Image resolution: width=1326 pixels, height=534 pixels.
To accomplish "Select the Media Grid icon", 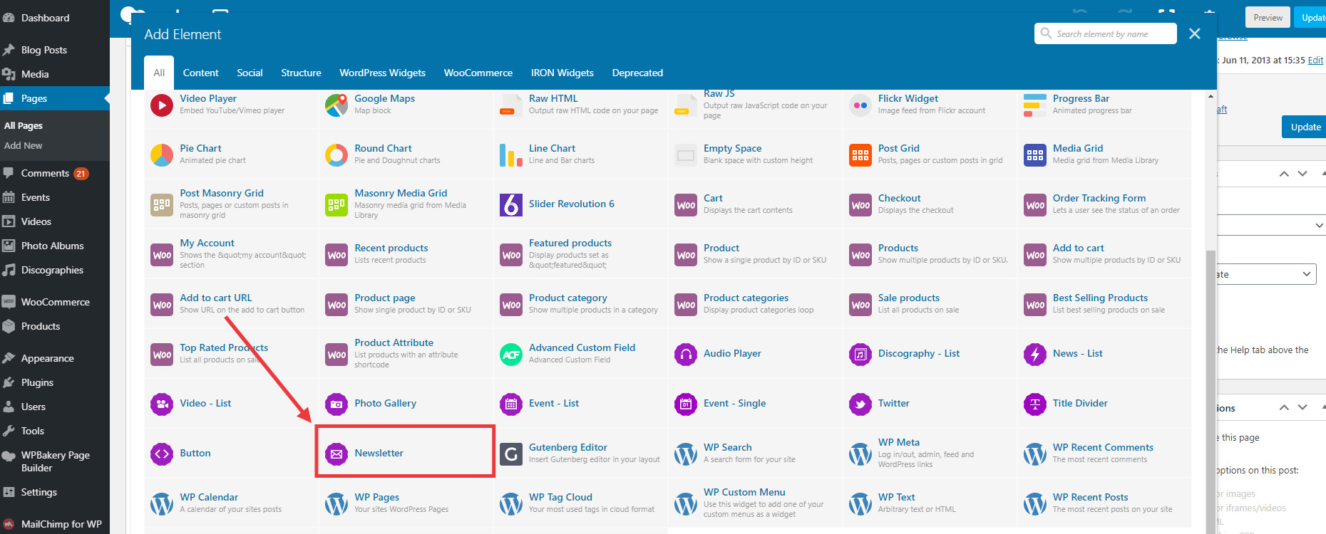I will (x=1035, y=155).
